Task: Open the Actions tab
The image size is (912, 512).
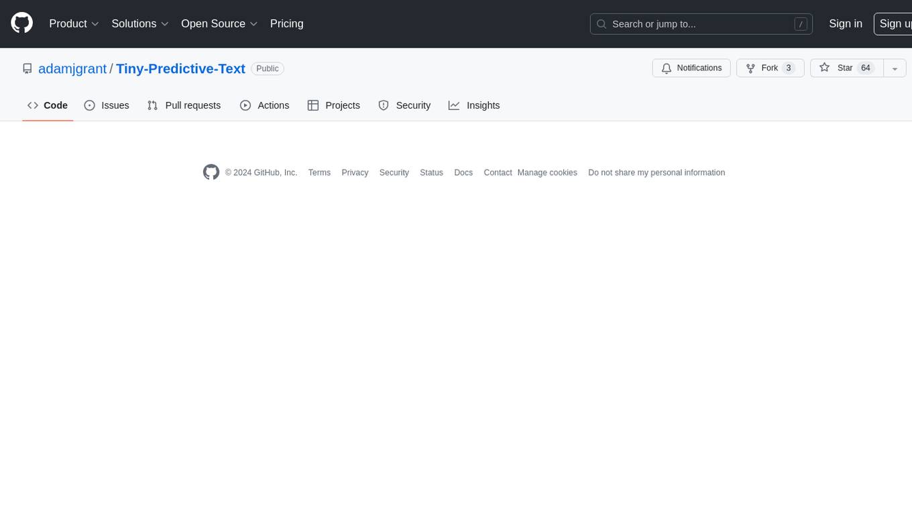Action: coord(264,105)
